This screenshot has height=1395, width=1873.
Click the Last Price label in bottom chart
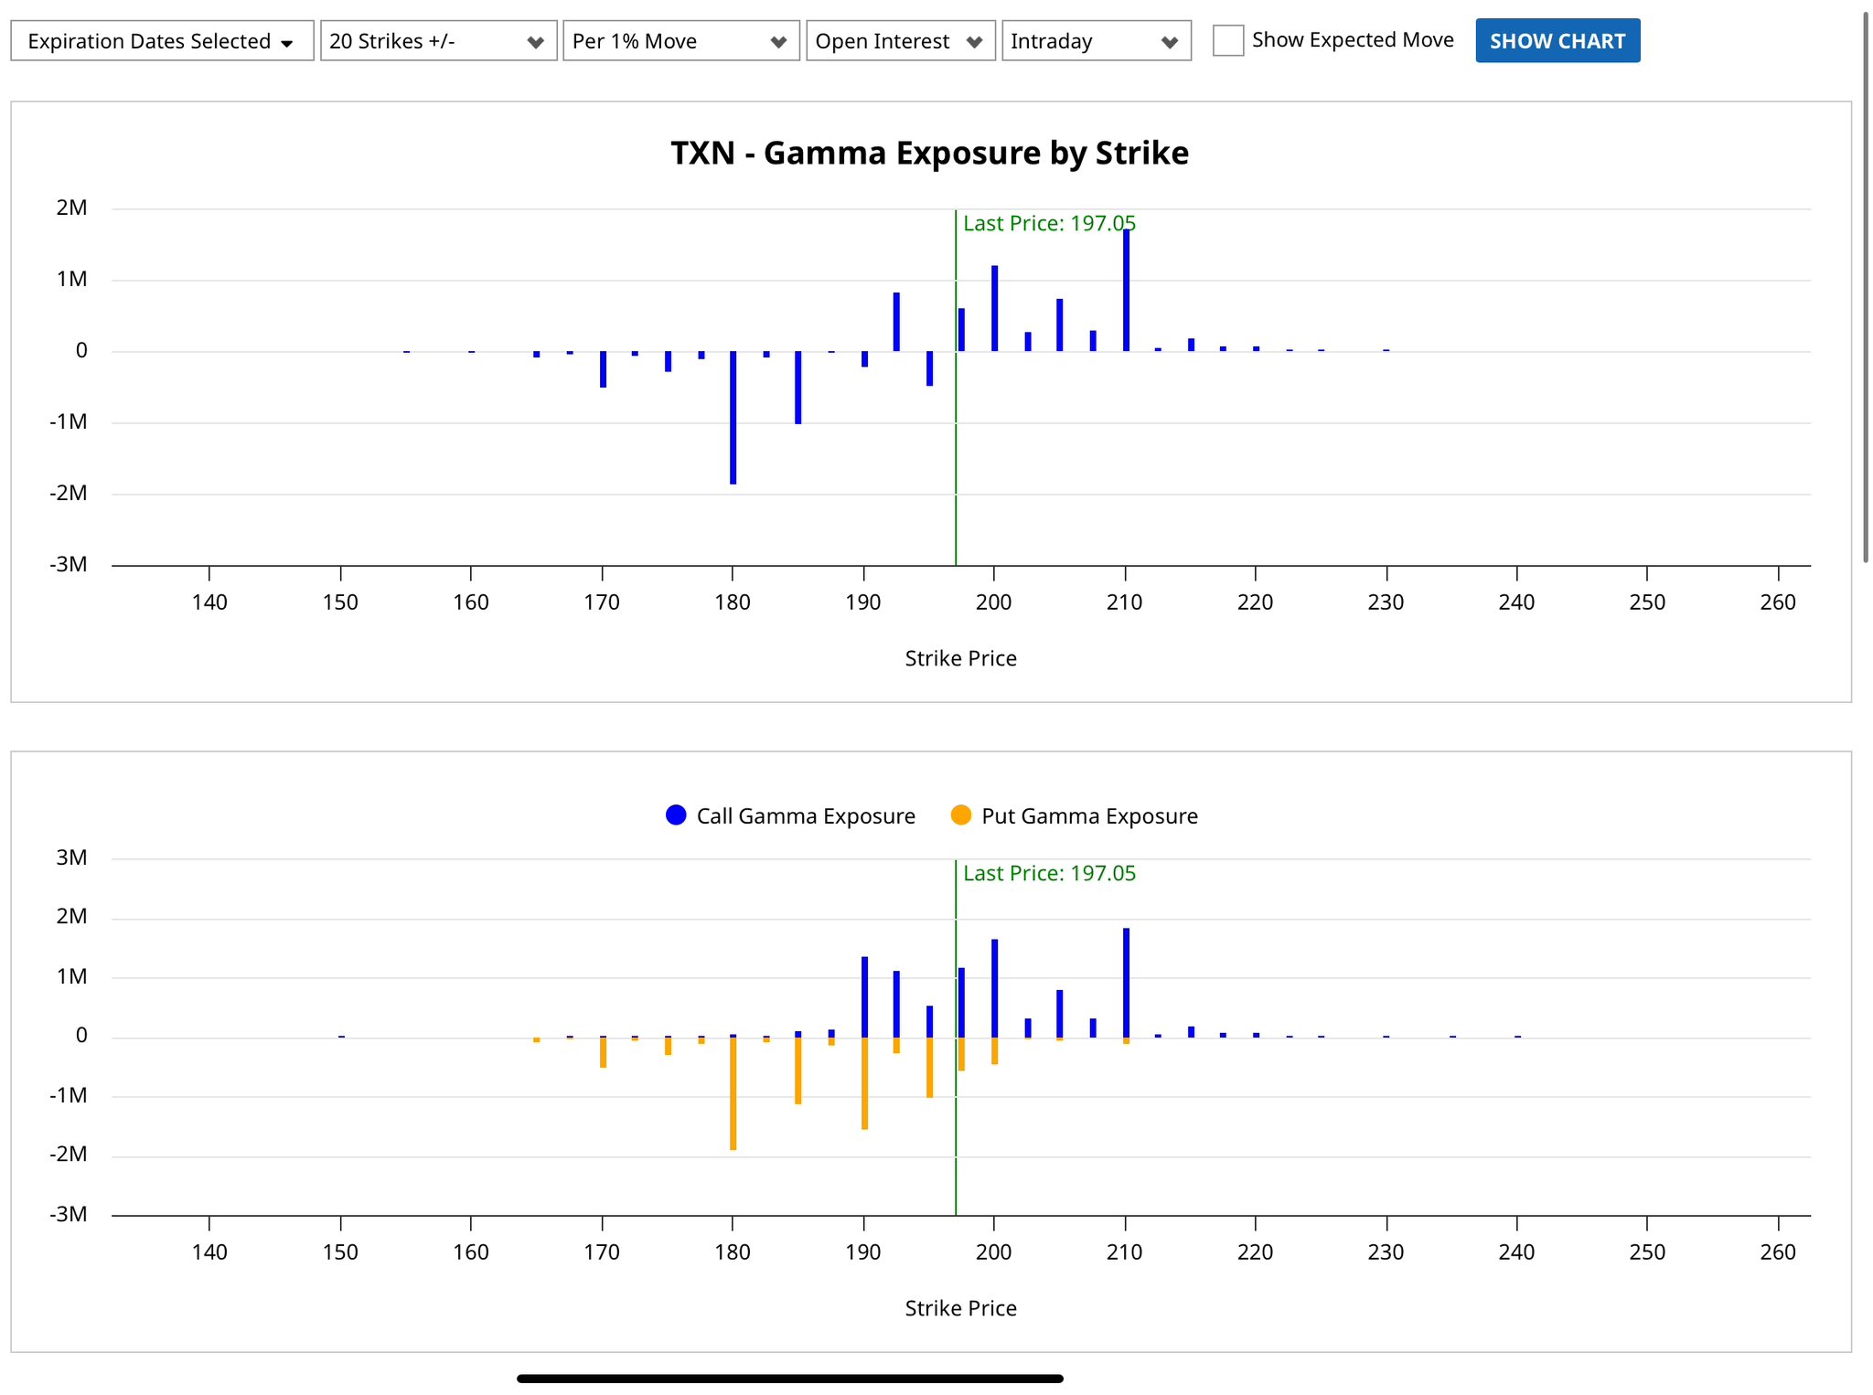tap(1049, 873)
